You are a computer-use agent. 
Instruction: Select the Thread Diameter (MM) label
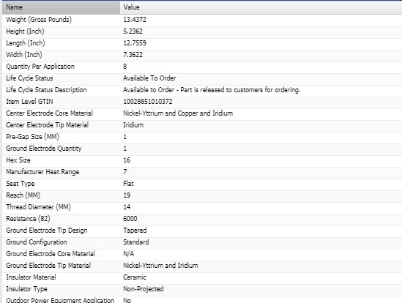pos(39,207)
